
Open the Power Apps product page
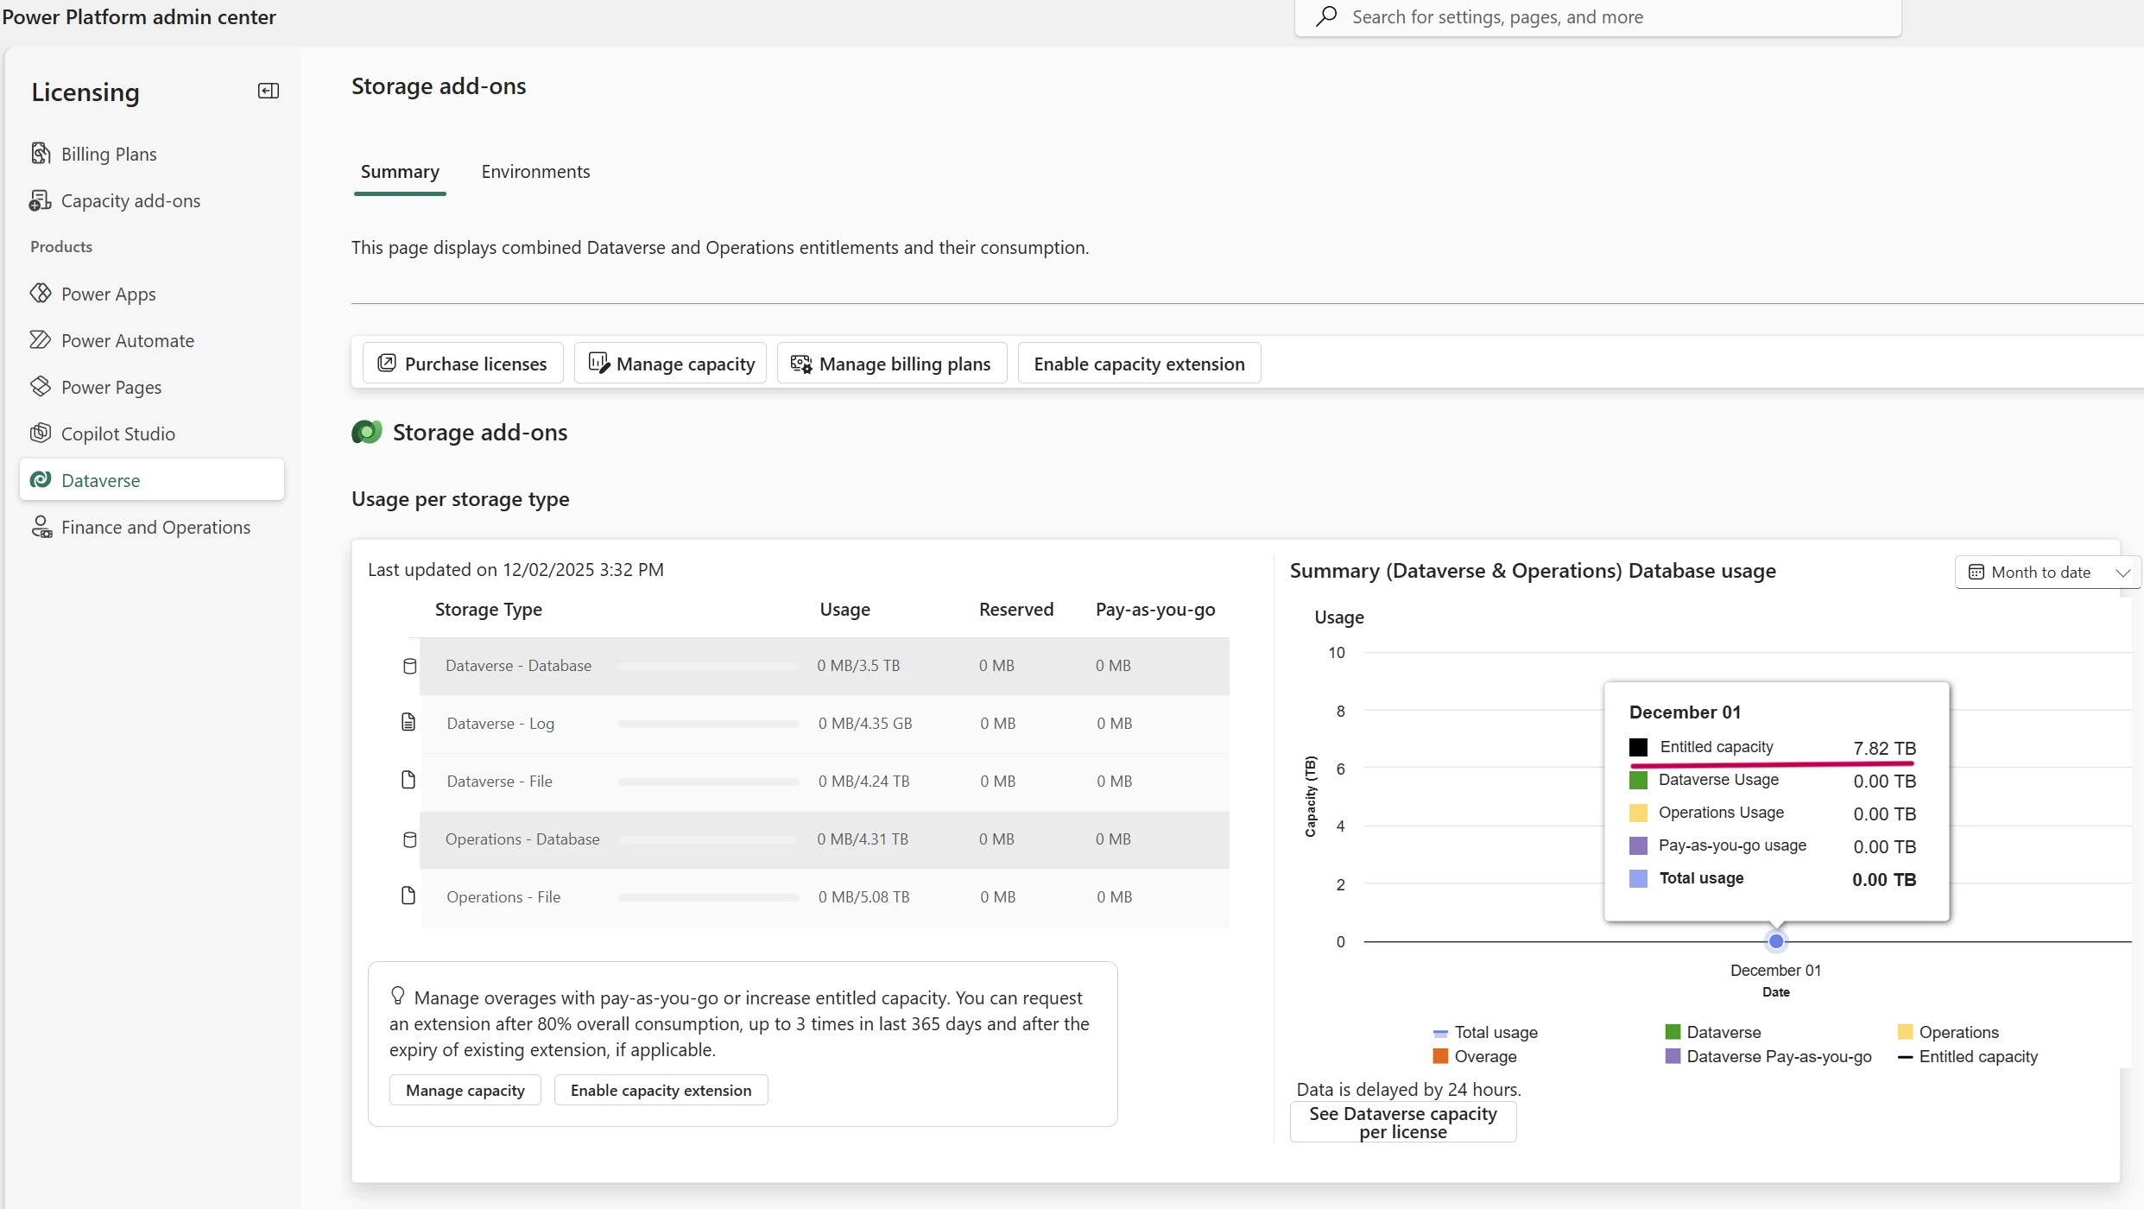pyautogui.click(x=108, y=293)
